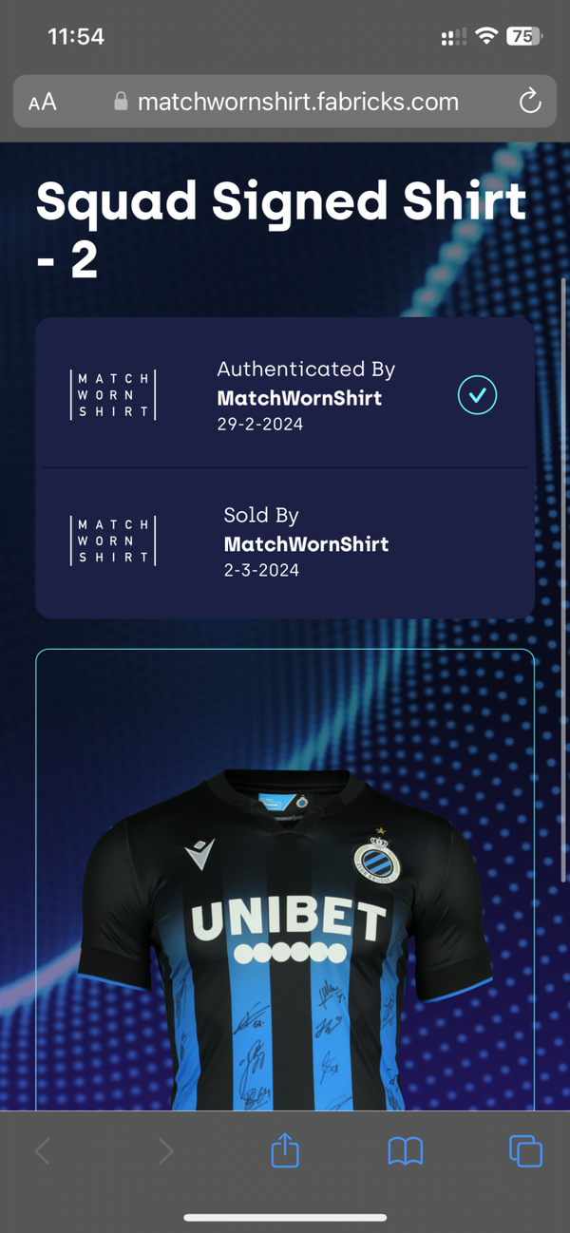Screen dimensions: 570x1233
Task: Tap MatchWornShirt logo in Sold By row
Action: (113, 541)
